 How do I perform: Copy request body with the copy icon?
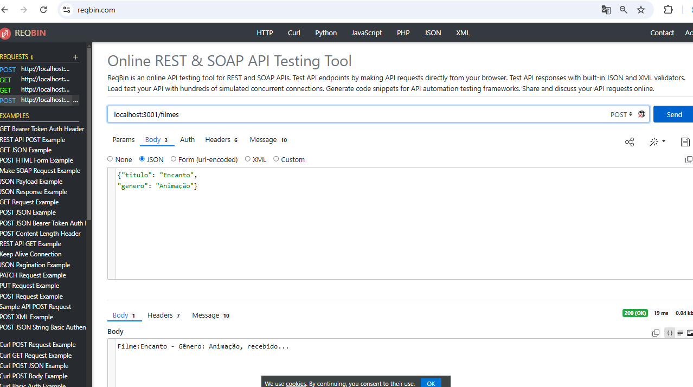688,159
